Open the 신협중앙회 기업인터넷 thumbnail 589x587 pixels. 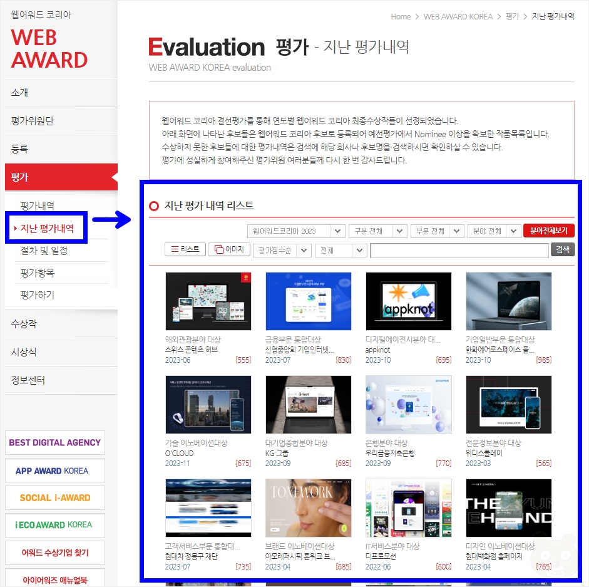click(309, 301)
